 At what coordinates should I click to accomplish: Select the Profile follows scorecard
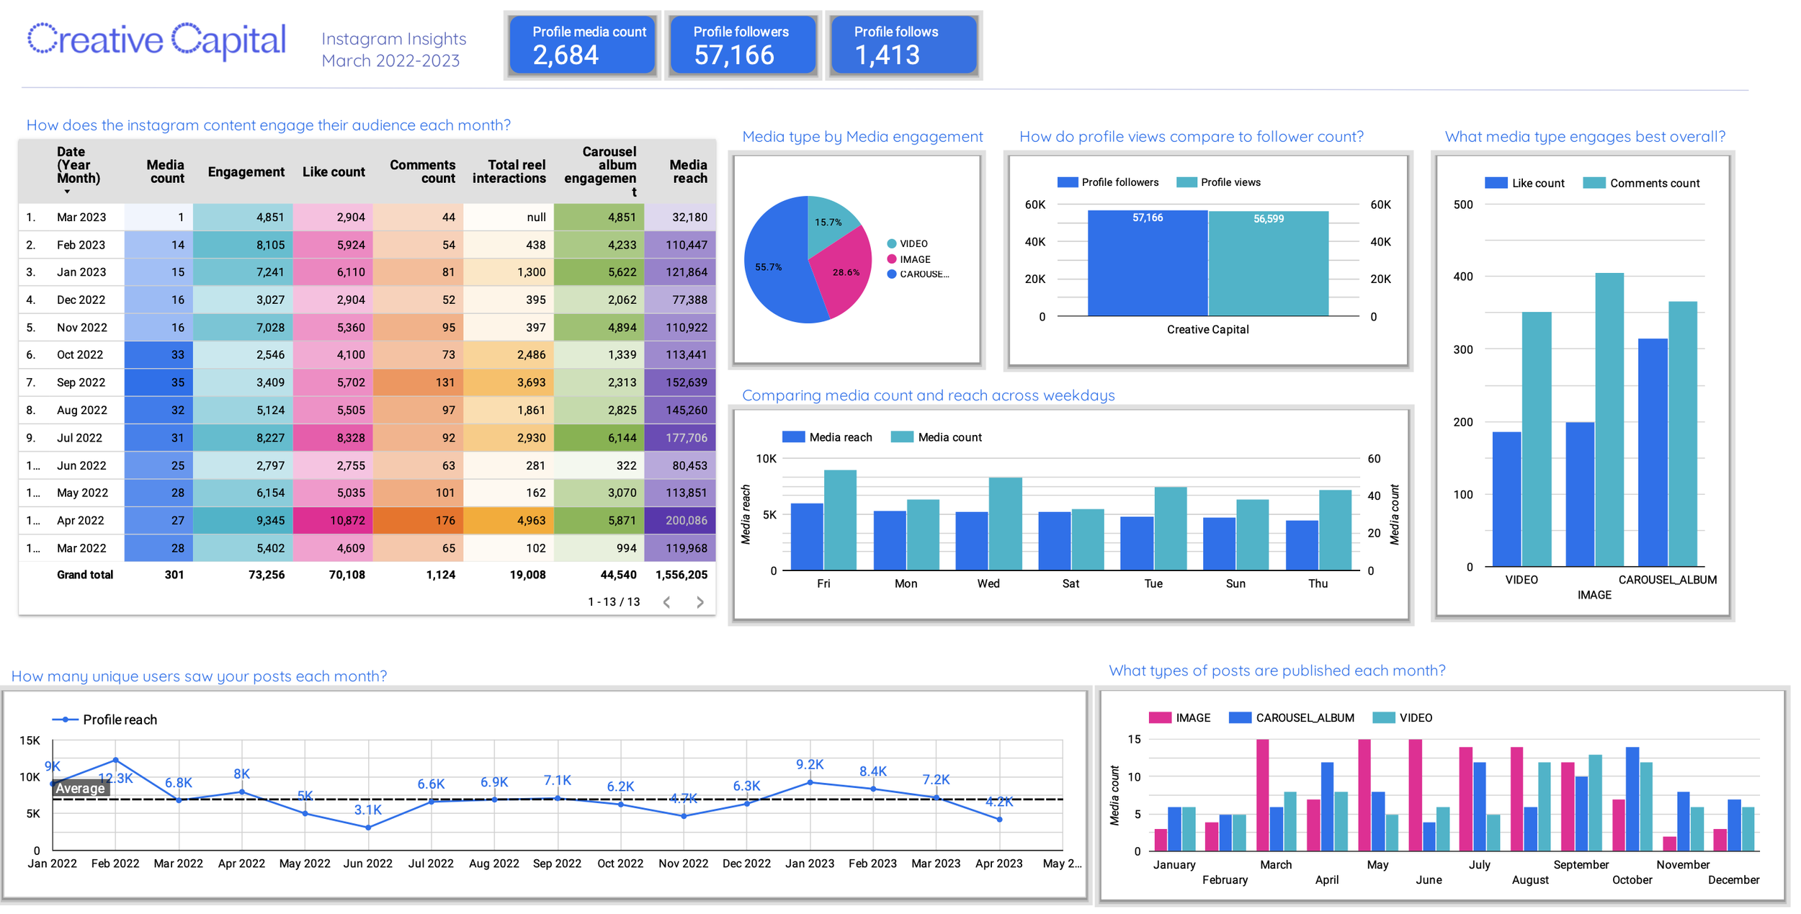tap(903, 45)
